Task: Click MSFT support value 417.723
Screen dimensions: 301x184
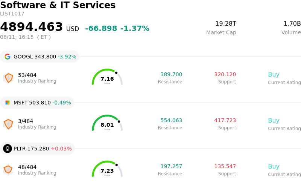Action: click(x=225, y=120)
